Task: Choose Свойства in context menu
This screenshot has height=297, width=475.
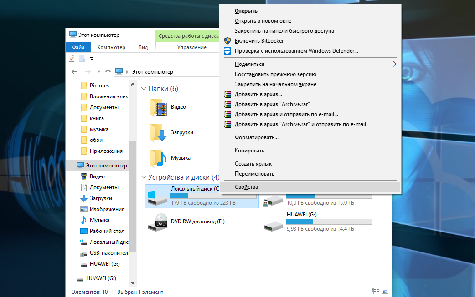Action: [x=310, y=187]
